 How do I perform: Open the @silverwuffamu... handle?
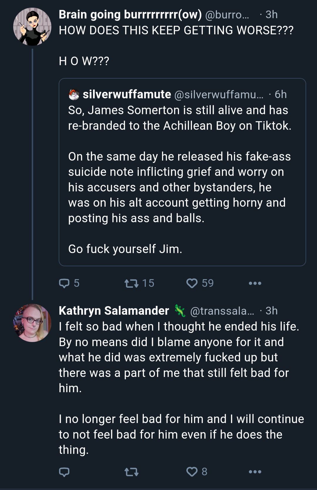tap(219, 95)
